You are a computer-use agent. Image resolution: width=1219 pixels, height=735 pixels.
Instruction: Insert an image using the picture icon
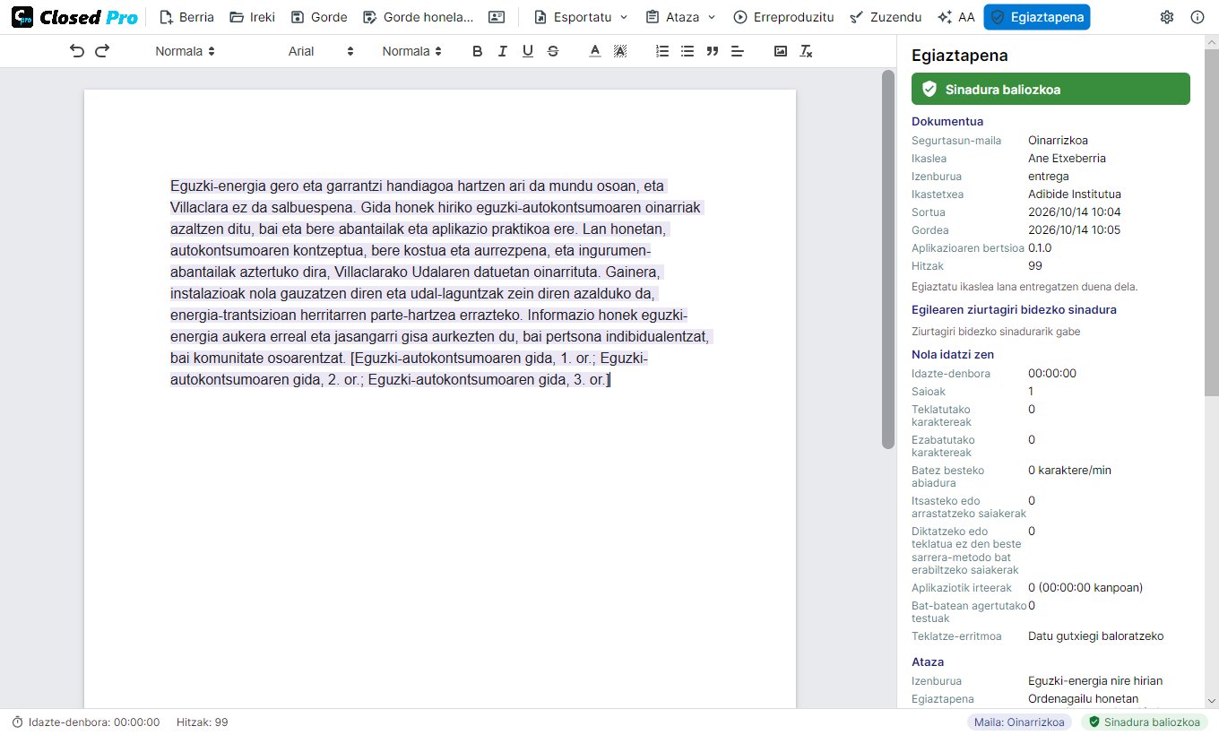[x=781, y=51]
